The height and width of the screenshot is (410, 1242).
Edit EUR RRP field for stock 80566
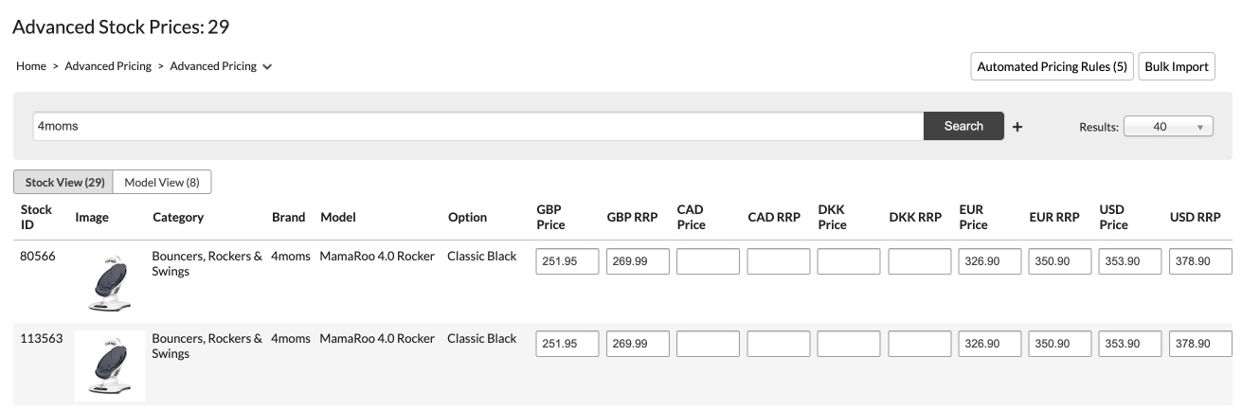click(1060, 261)
